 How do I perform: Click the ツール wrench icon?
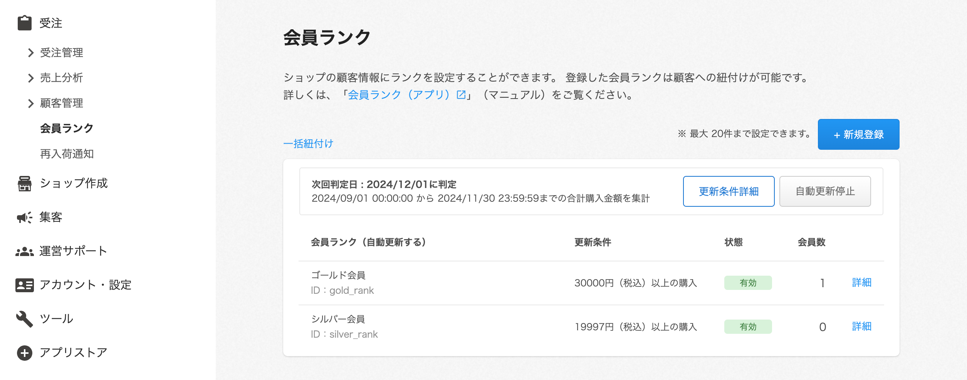(25, 319)
